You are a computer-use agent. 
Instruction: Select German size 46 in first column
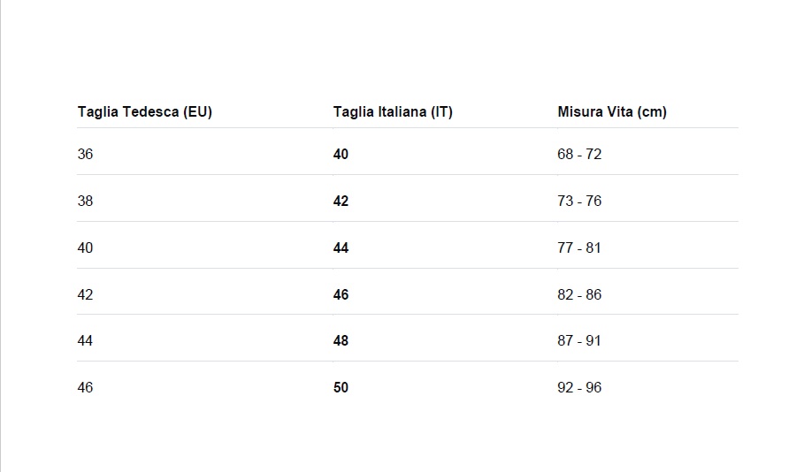point(85,387)
